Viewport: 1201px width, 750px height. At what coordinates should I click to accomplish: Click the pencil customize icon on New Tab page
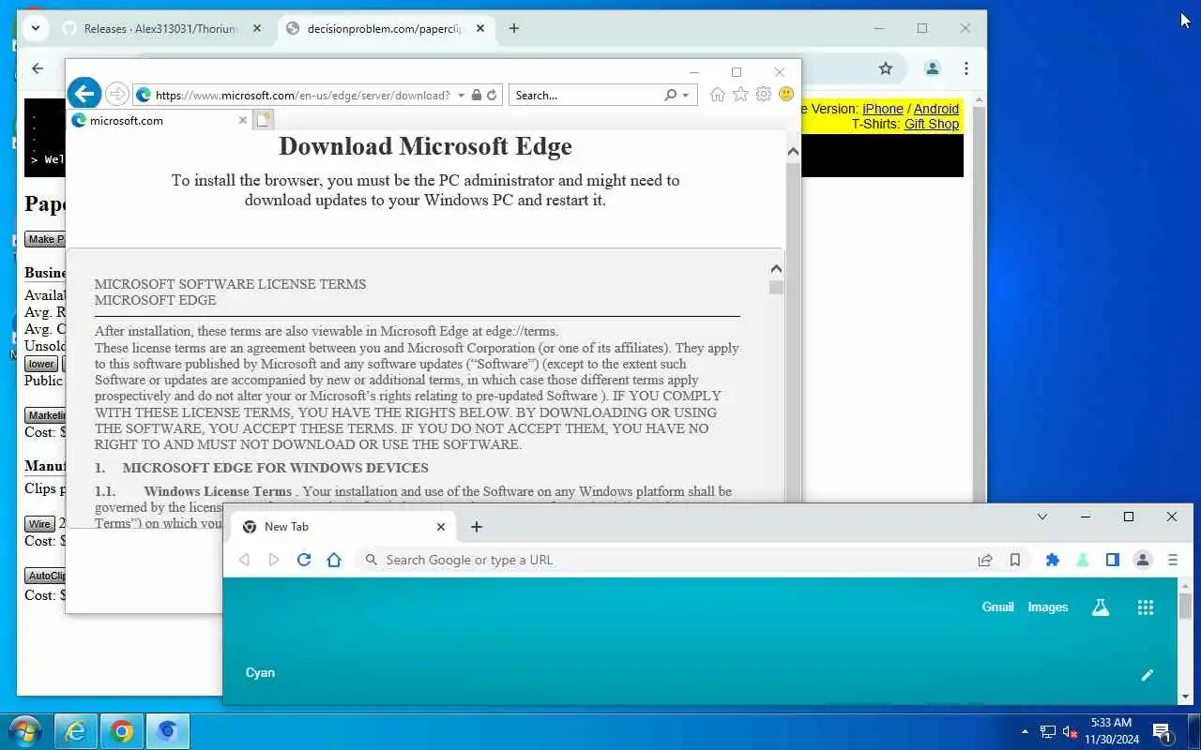click(1147, 675)
